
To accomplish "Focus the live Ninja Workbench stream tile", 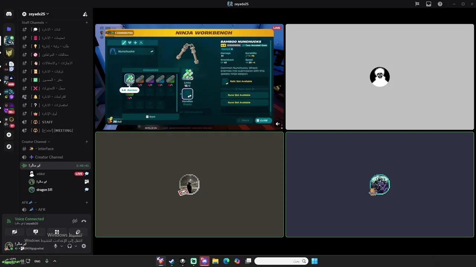I will [189, 77].
